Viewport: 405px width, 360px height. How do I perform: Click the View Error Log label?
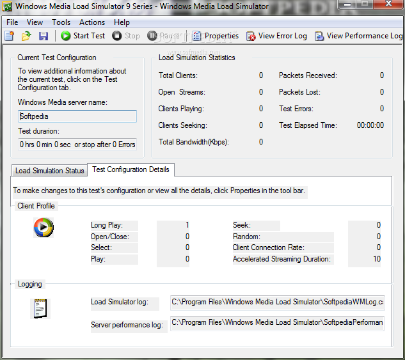coord(283,36)
